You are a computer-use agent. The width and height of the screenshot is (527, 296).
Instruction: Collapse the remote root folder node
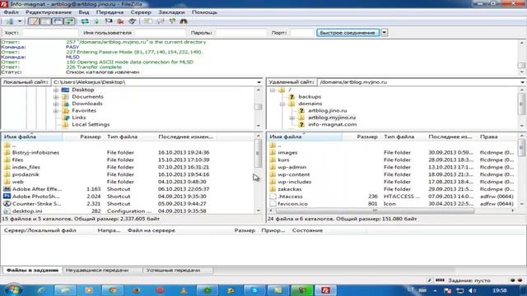point(273,90)
